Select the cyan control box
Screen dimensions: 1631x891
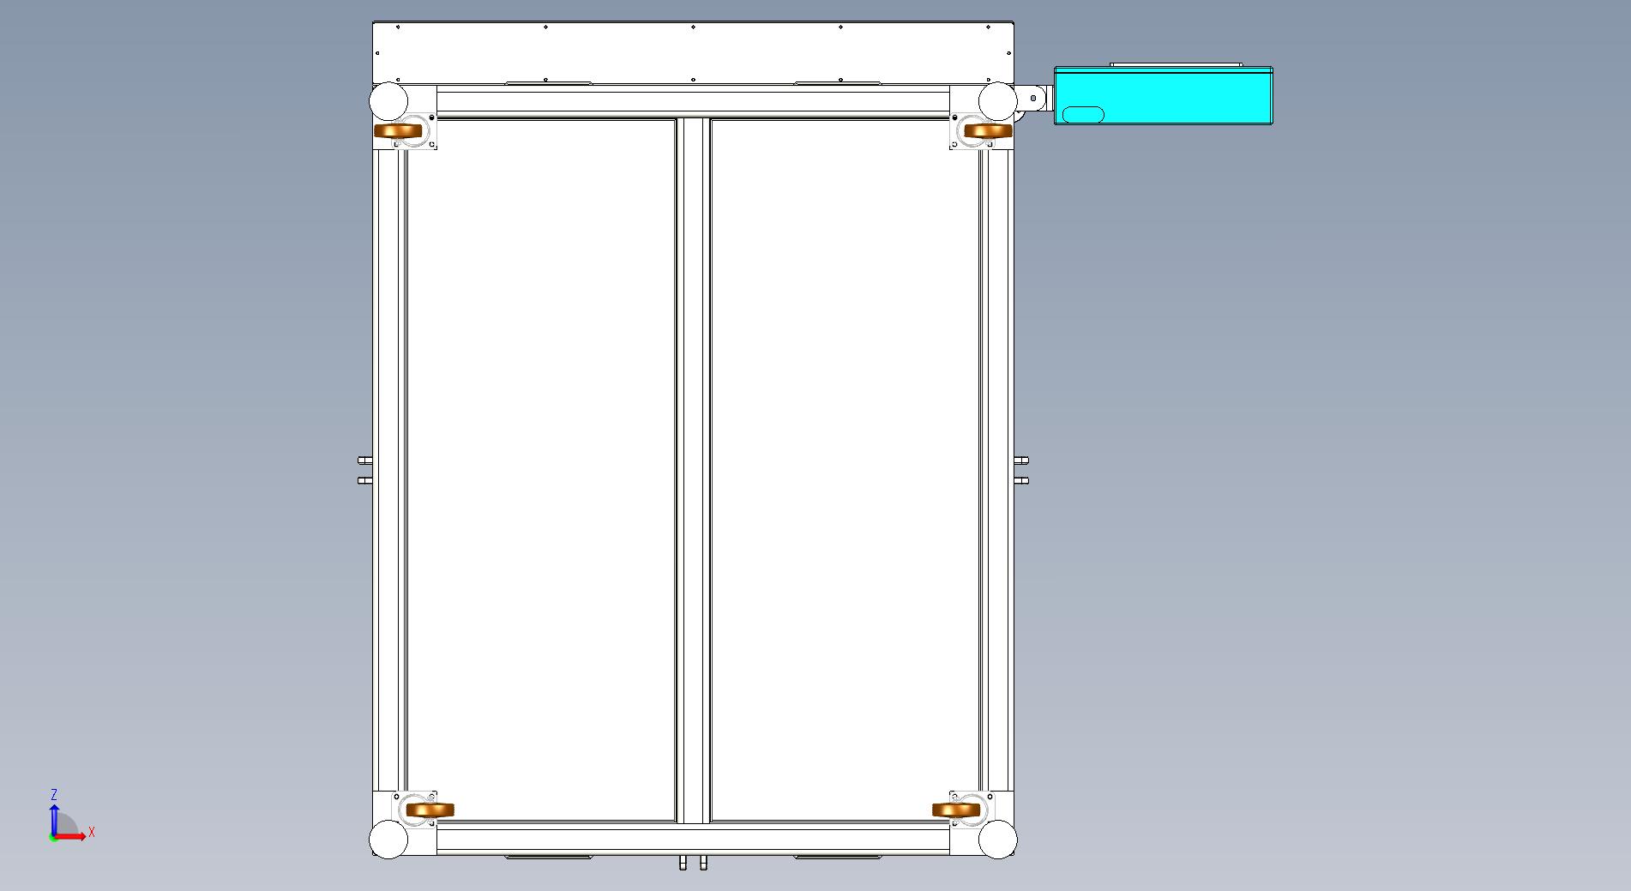(x=1163, y=95)
